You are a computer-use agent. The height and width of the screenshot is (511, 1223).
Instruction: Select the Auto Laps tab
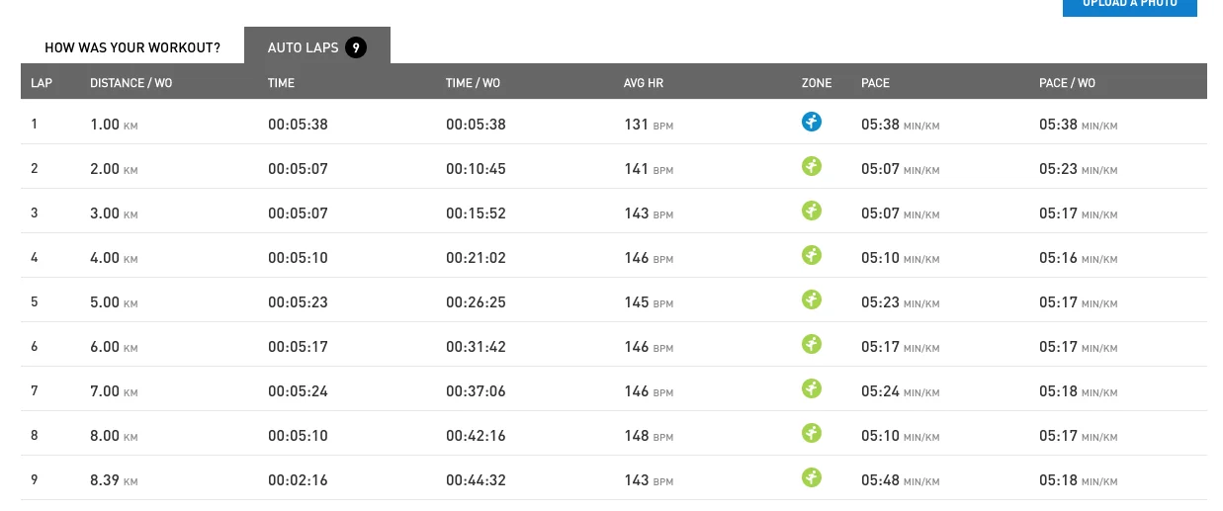coord(303,47)
